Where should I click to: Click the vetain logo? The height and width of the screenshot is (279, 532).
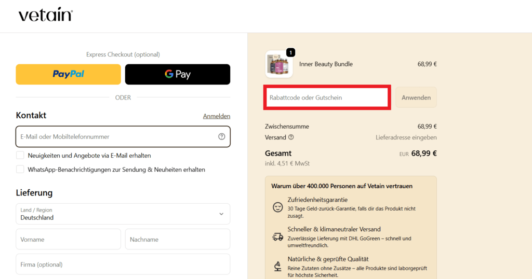coord(46,15)
